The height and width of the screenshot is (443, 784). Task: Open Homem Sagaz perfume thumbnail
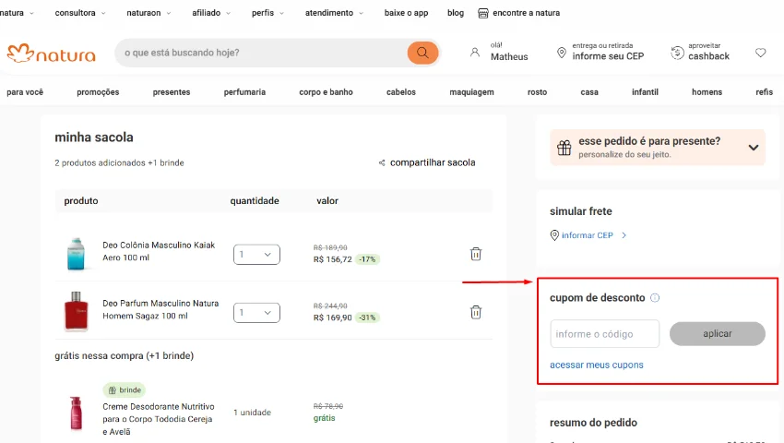[x=76, y=311]
